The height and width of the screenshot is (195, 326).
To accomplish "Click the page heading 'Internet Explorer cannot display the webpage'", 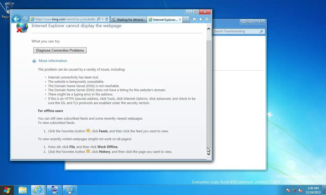I will coord(76,26).
